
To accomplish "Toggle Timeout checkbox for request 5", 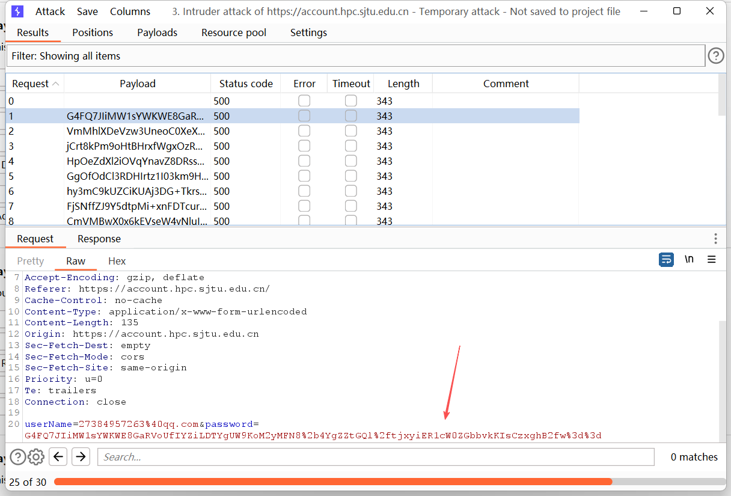I will click(351, 176).
